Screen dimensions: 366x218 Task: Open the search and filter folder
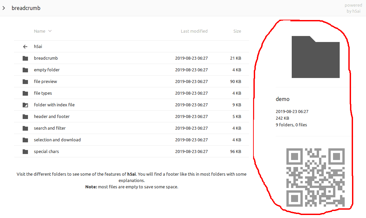(x=50, y=128)
